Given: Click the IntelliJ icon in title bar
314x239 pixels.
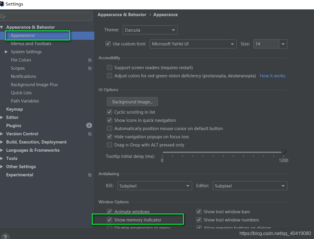Looking at the screenshot, I should (2, 4).
